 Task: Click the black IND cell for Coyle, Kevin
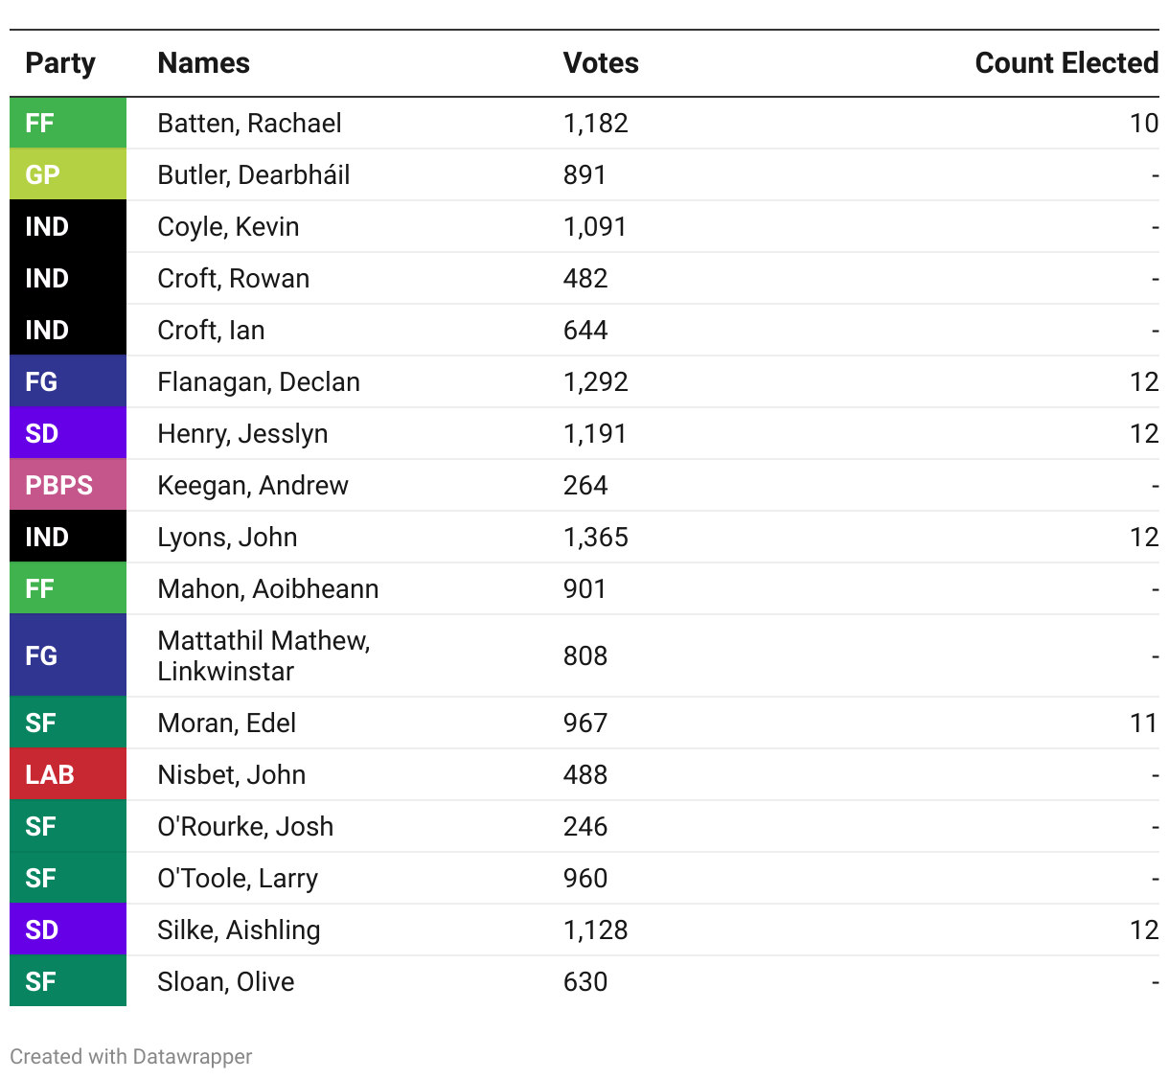pyautogui.click(x=68, y=226)
